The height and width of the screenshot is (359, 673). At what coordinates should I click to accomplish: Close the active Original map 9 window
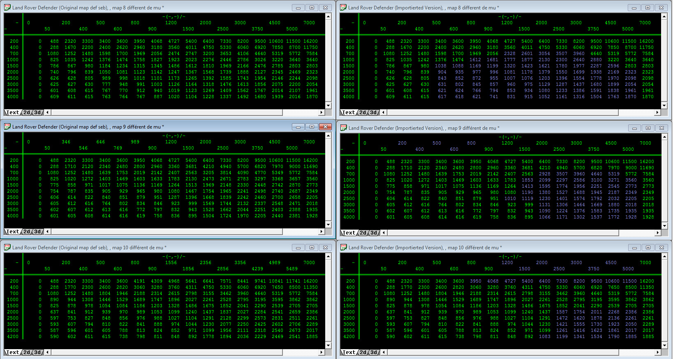tap(325, 127)
